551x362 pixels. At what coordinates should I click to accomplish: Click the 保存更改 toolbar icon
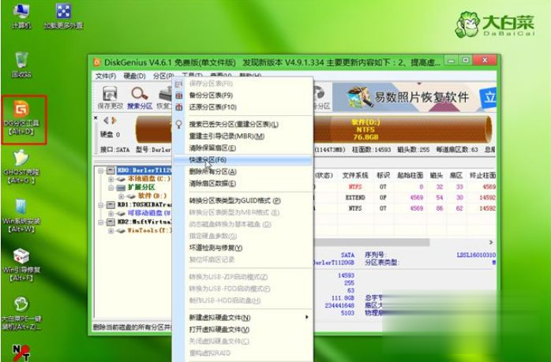click(x=110, y=97)
